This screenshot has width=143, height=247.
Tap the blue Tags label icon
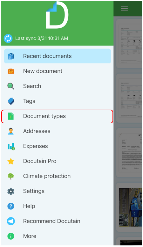coord(11,101)
